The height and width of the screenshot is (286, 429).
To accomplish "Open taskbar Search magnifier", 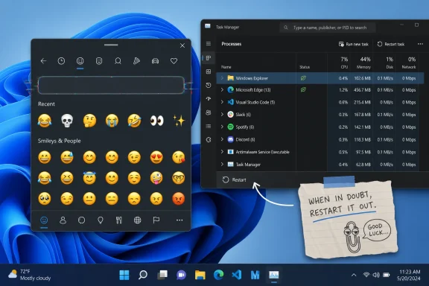I will [143, 275].
